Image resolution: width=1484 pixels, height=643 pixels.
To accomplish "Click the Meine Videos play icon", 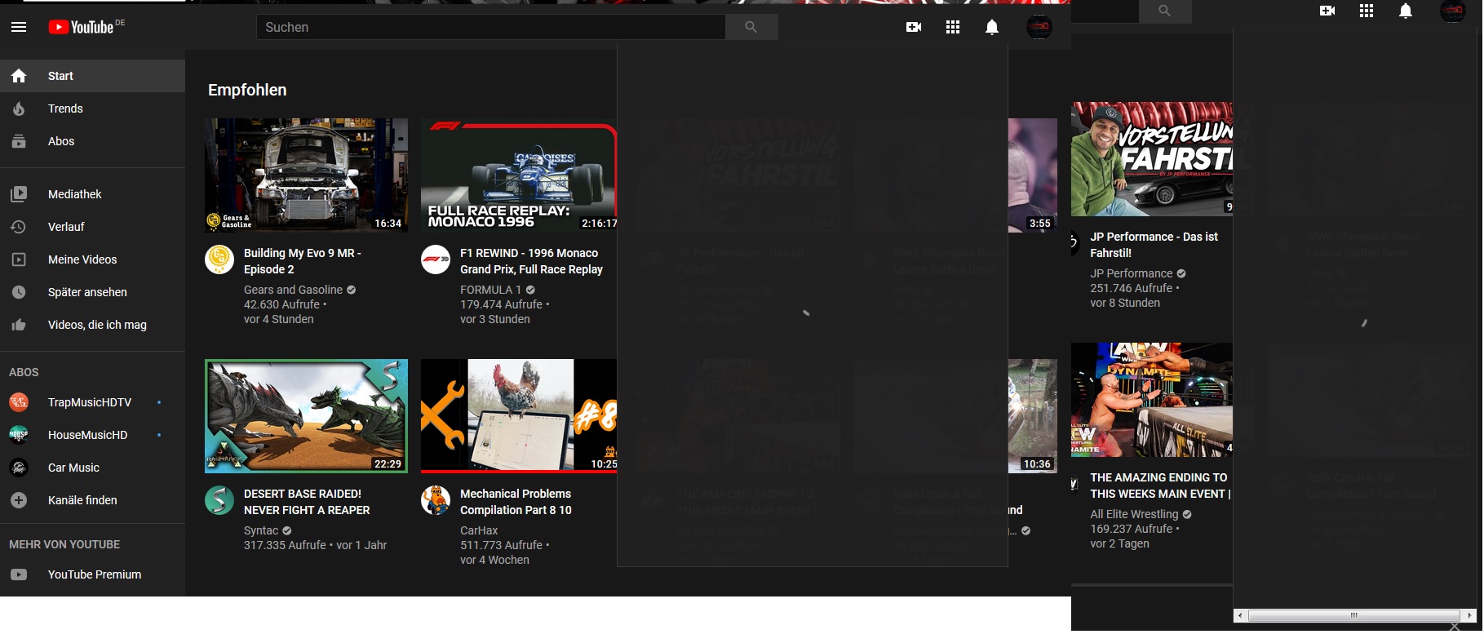I will 19,259.
